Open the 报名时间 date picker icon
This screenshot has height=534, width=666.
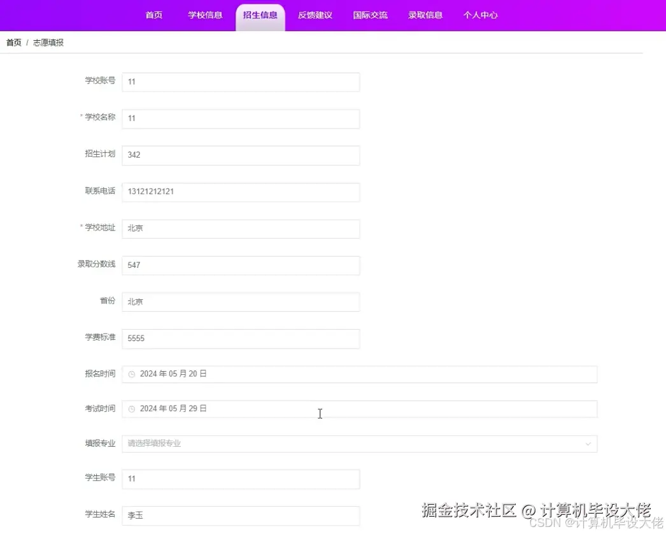coord(131,374)
